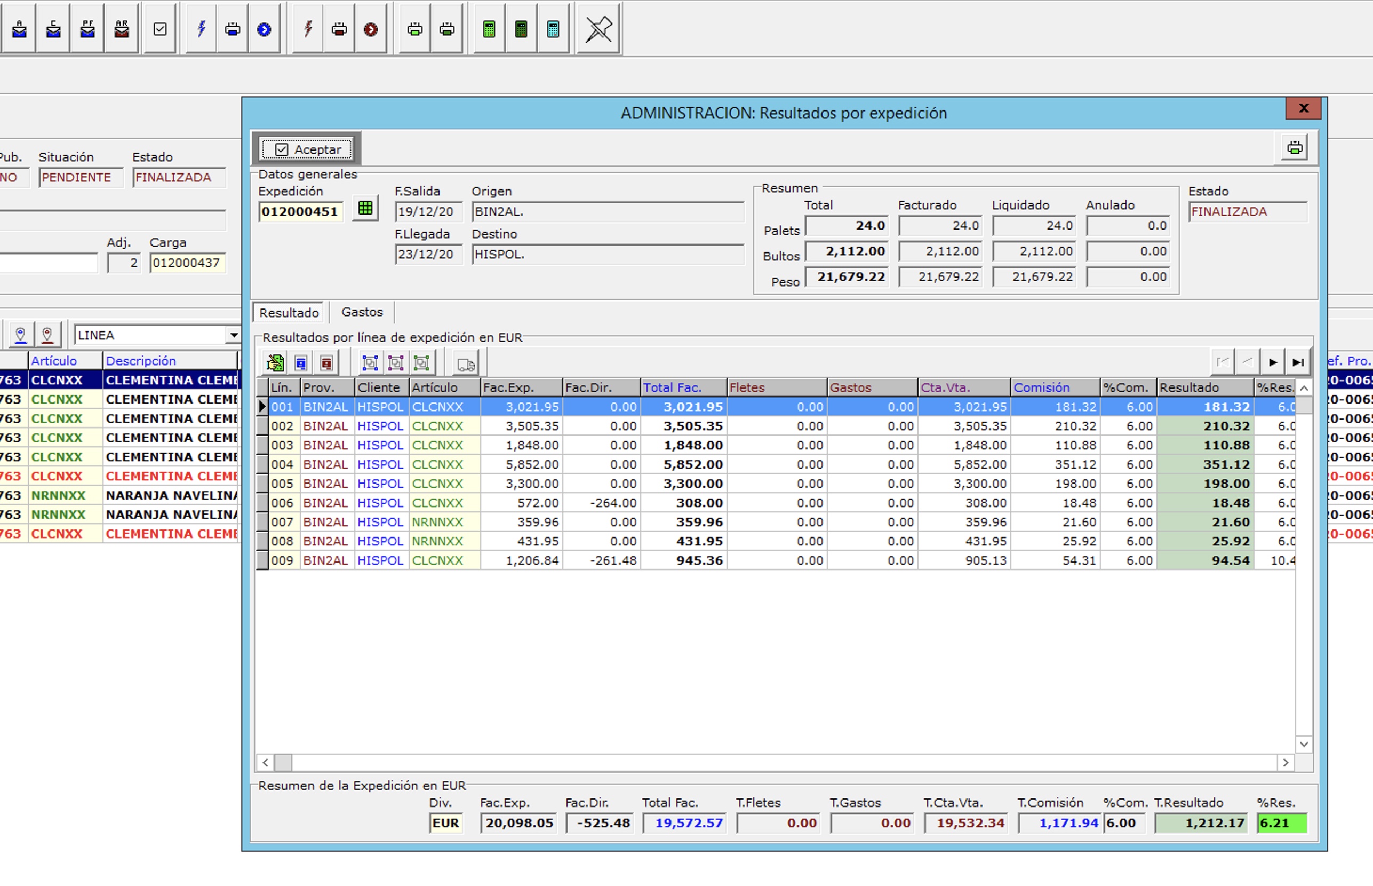The height and width of the screenshot is (886, 1373).
Task: Click the Expedición number field
Action: click(x=300, y=212)
